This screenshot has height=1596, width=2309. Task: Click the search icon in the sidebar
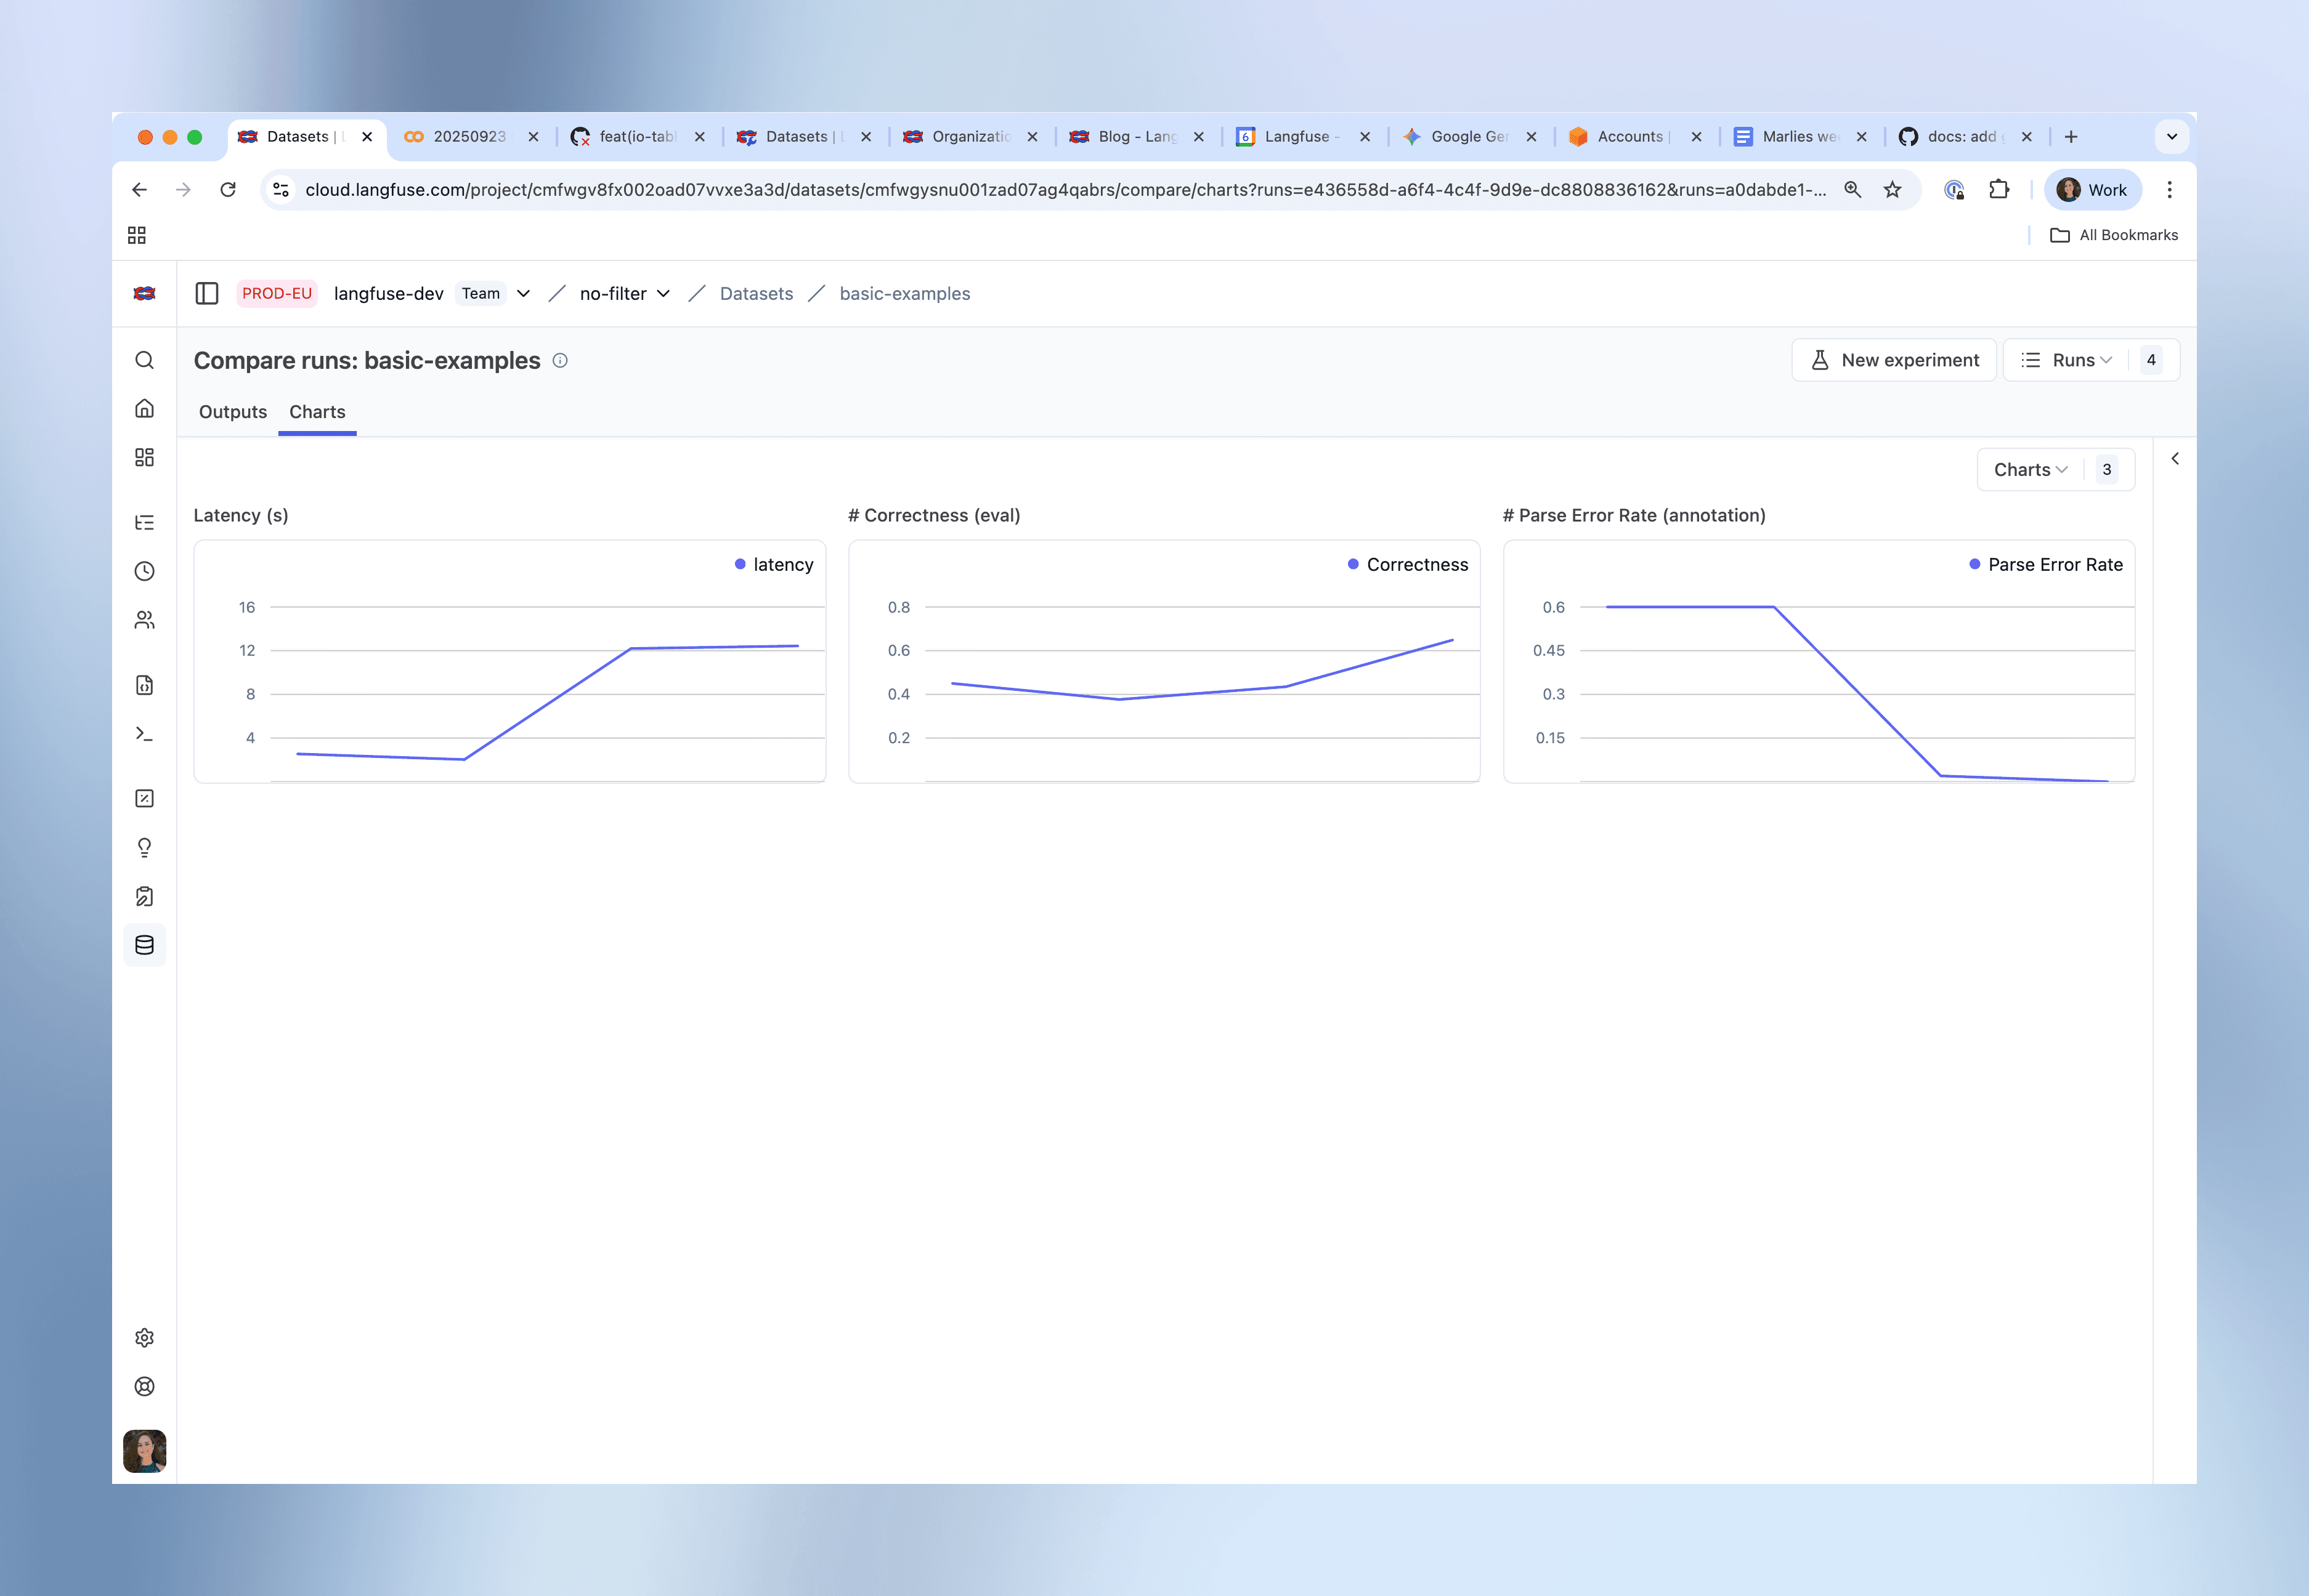point(145,360)
